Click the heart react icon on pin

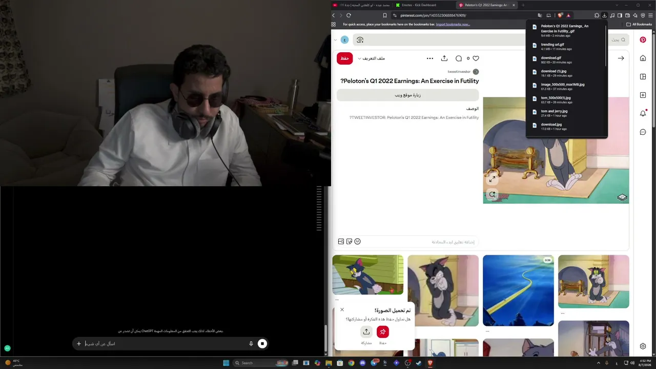point(476,58)
